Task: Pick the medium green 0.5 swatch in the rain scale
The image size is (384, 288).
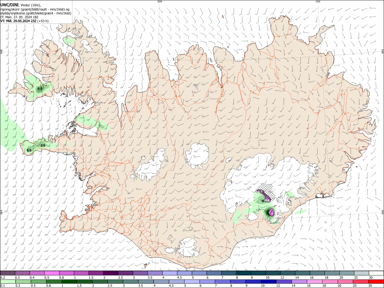Action: [38, 281]
